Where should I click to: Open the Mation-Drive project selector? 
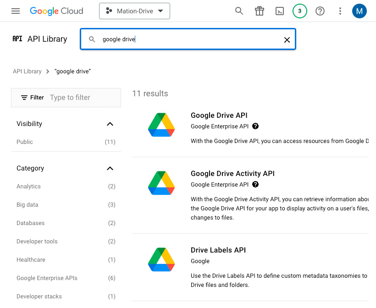coord(134,11)
